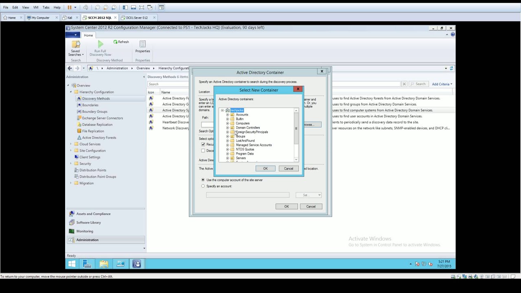
Task: Click the send Ctrl+Alt+Del toolbar icon
Action: coord(85,7)
